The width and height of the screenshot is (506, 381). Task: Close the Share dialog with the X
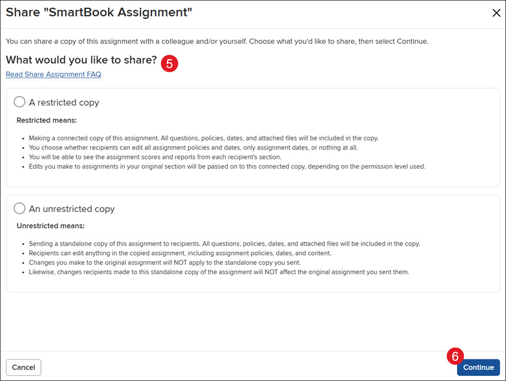(496, 13)
